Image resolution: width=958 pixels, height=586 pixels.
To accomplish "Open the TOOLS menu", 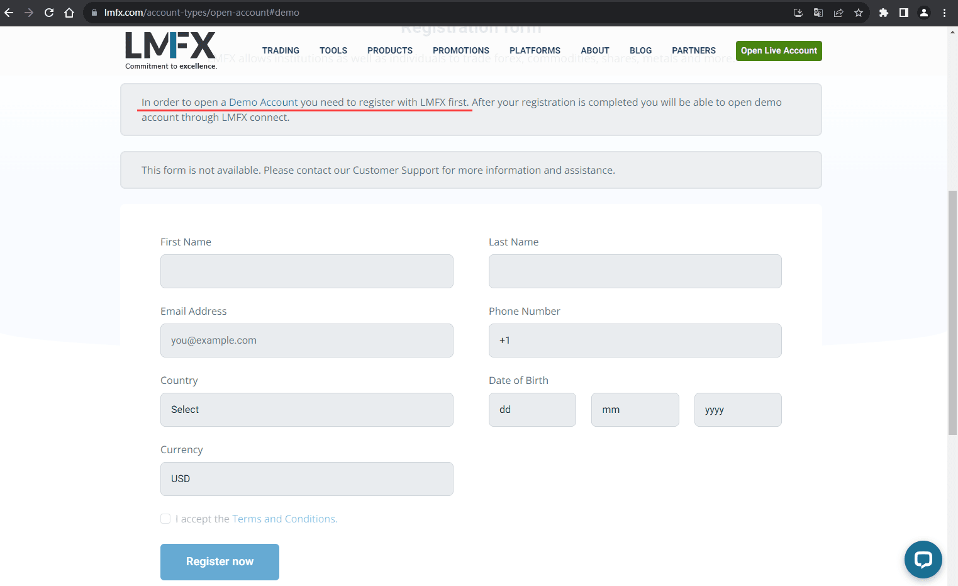I will (x=333, y=50).
